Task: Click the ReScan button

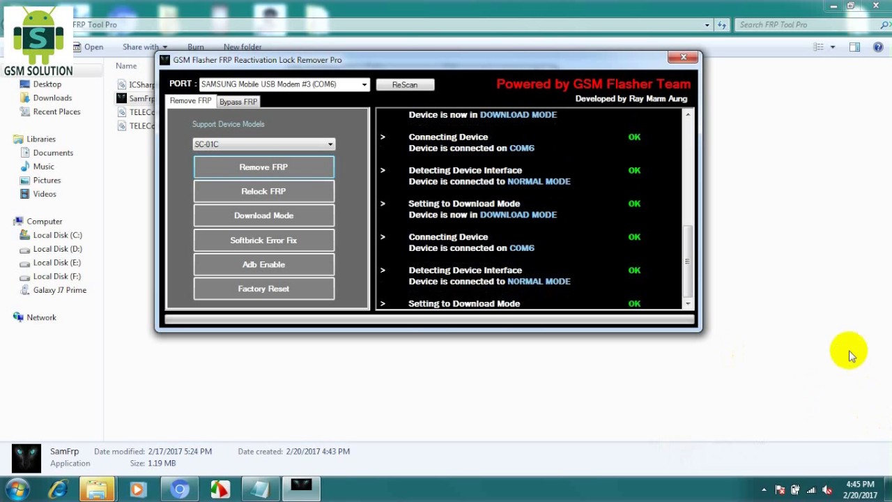Action: [x=405, y=84]
